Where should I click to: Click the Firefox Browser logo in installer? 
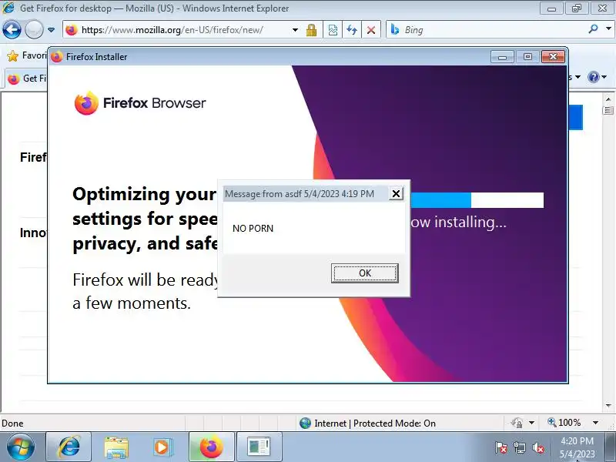[x=140, y=103]
